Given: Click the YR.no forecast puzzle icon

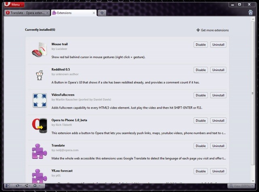Looking at the screenshot, I should point(39,176).
